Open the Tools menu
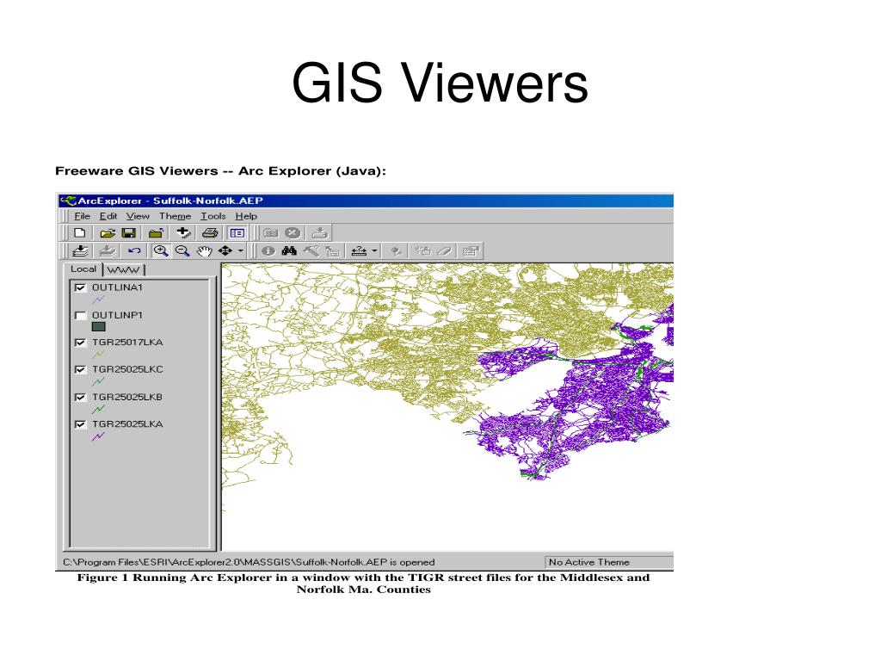The height and width of the screenshot is (661, 881). [213, 216]
